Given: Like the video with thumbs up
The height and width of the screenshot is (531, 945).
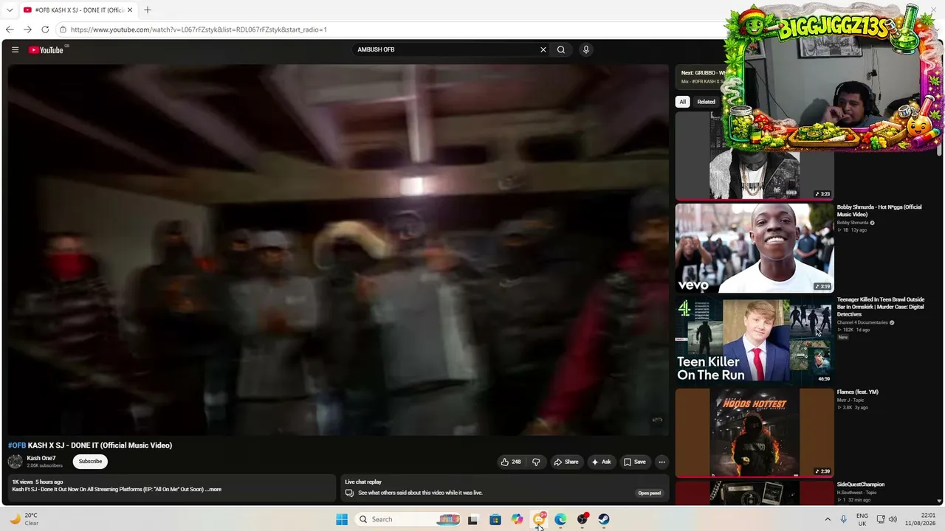Looking at the screenshot, I should (511, 462).
